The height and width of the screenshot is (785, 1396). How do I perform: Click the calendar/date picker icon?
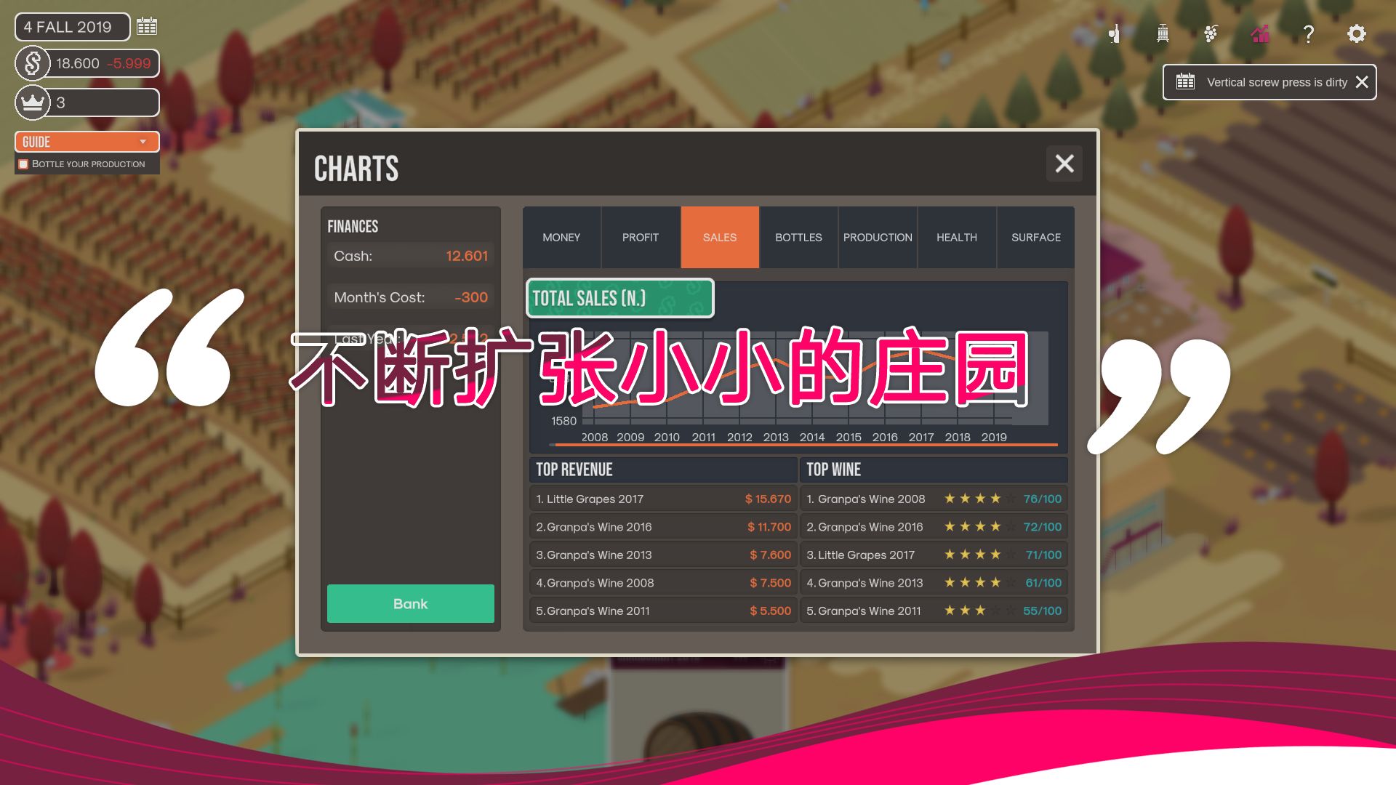[147, 27]
